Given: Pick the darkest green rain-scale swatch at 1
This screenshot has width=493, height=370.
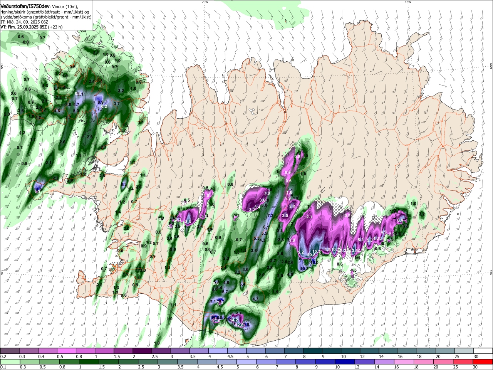Looking at the screenshot, I should point(89,362).
